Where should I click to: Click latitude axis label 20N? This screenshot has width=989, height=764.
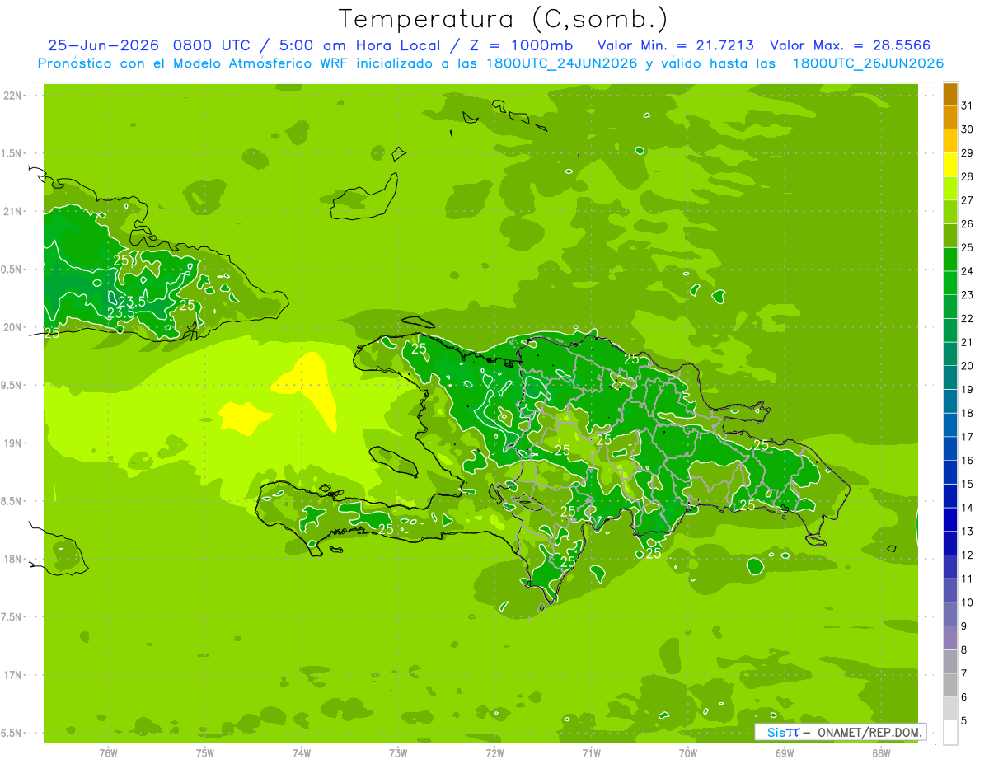tap(13, 327)
